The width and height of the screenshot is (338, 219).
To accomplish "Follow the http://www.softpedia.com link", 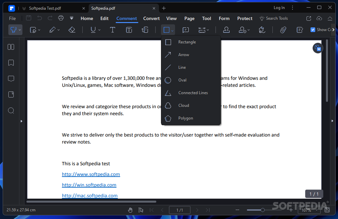I will (91, 174).
